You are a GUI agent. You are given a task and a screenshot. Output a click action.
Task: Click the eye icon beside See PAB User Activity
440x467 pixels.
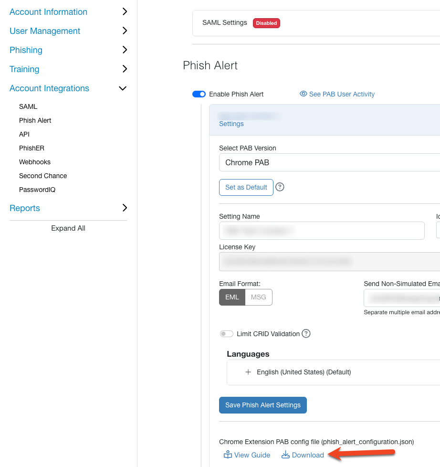(x=304, y=94)
